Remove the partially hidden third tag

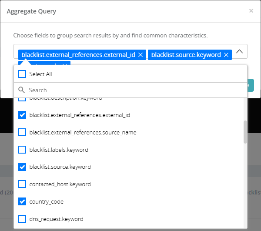tap(64, 64)
